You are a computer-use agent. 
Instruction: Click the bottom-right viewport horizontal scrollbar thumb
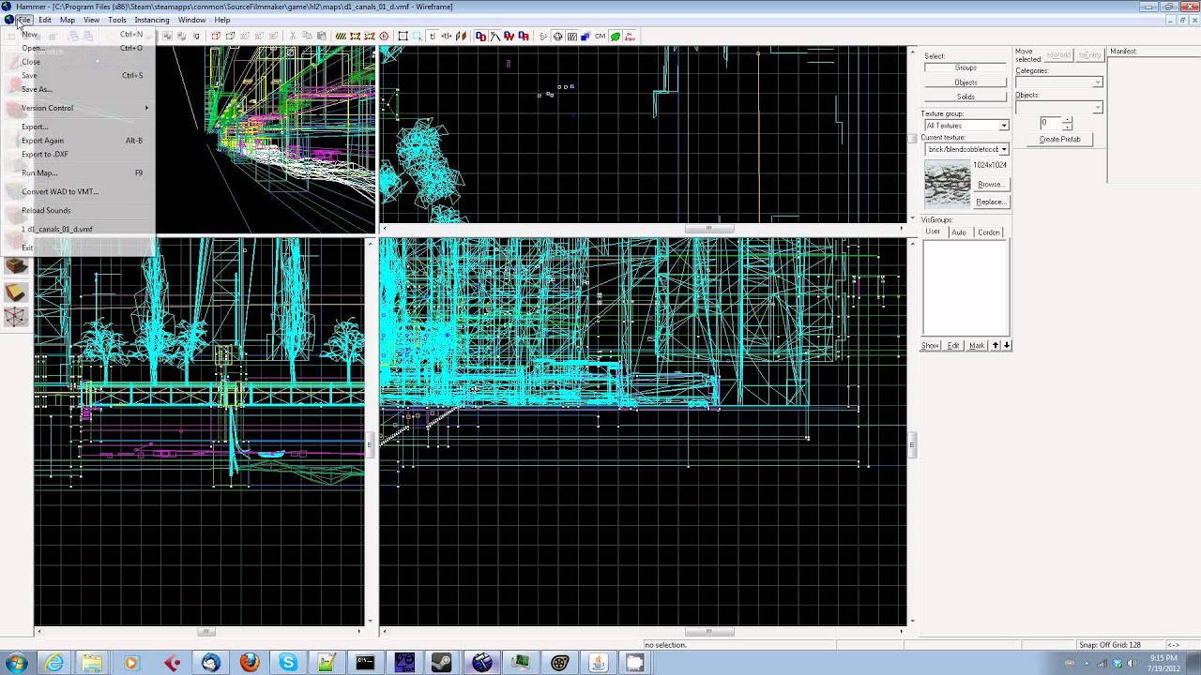[708, 631]
